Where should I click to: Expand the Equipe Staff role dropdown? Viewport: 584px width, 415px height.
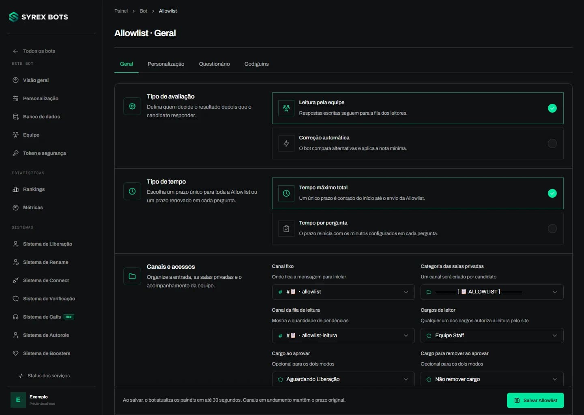(492, 336)
